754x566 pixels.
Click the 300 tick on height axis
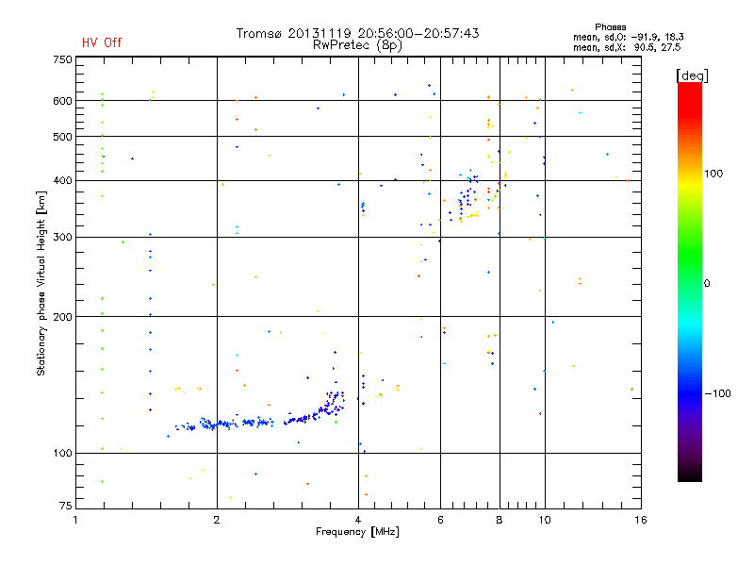62,237
